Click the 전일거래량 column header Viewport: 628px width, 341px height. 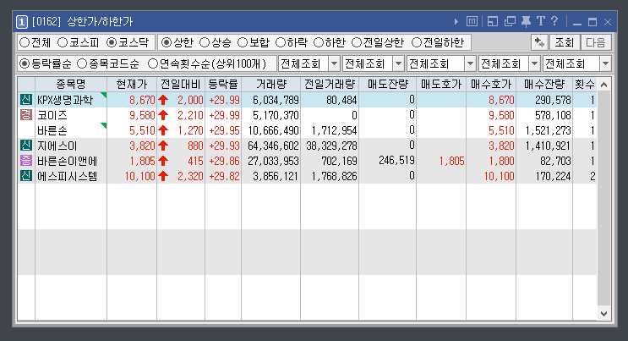pos(330,85)
